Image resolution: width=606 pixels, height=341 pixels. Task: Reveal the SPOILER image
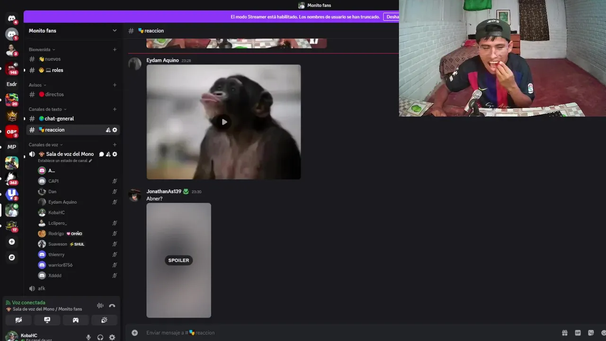point(178,260)
